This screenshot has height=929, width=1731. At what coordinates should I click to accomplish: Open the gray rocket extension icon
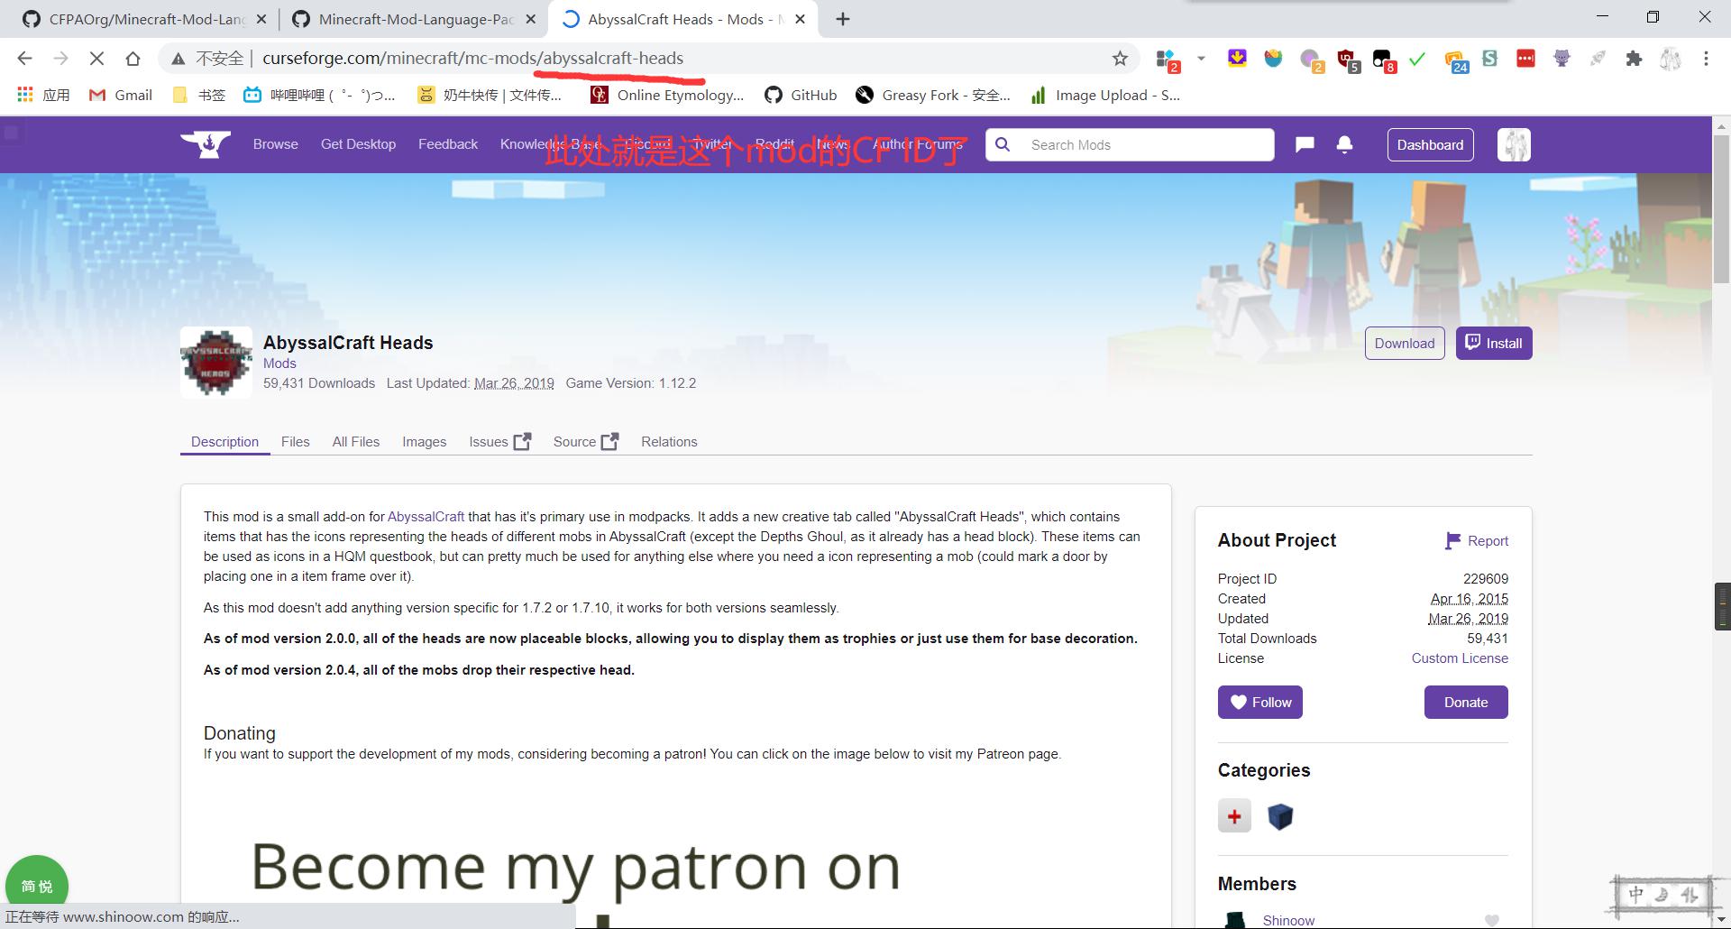1598,59
